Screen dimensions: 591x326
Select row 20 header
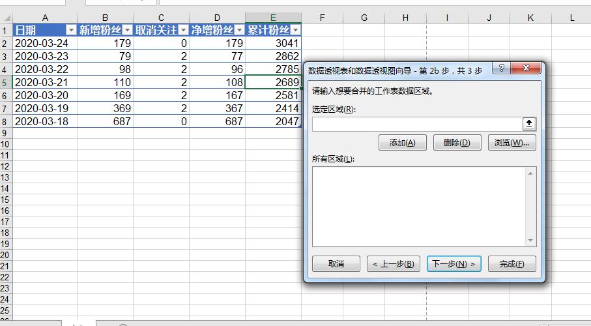coord(5,255)
